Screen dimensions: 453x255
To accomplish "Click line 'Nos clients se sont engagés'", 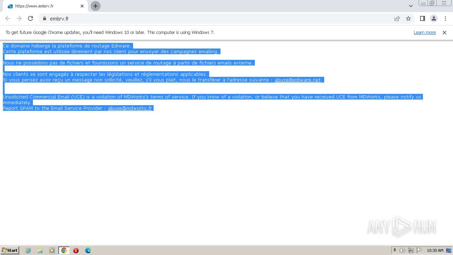I will point(105,74).
